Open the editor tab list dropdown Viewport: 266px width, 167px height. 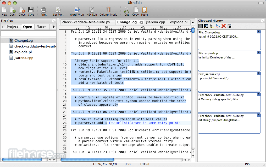tap(193, 22)
